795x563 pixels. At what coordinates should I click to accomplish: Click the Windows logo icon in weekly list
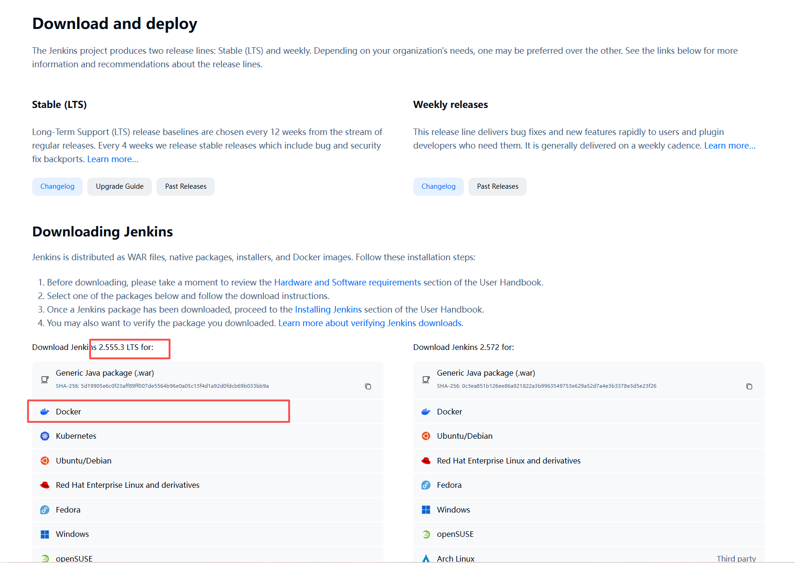tap(426, 510)
